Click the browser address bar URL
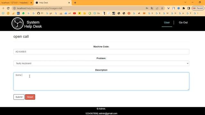The image size is (205, 115). (40, 8)
